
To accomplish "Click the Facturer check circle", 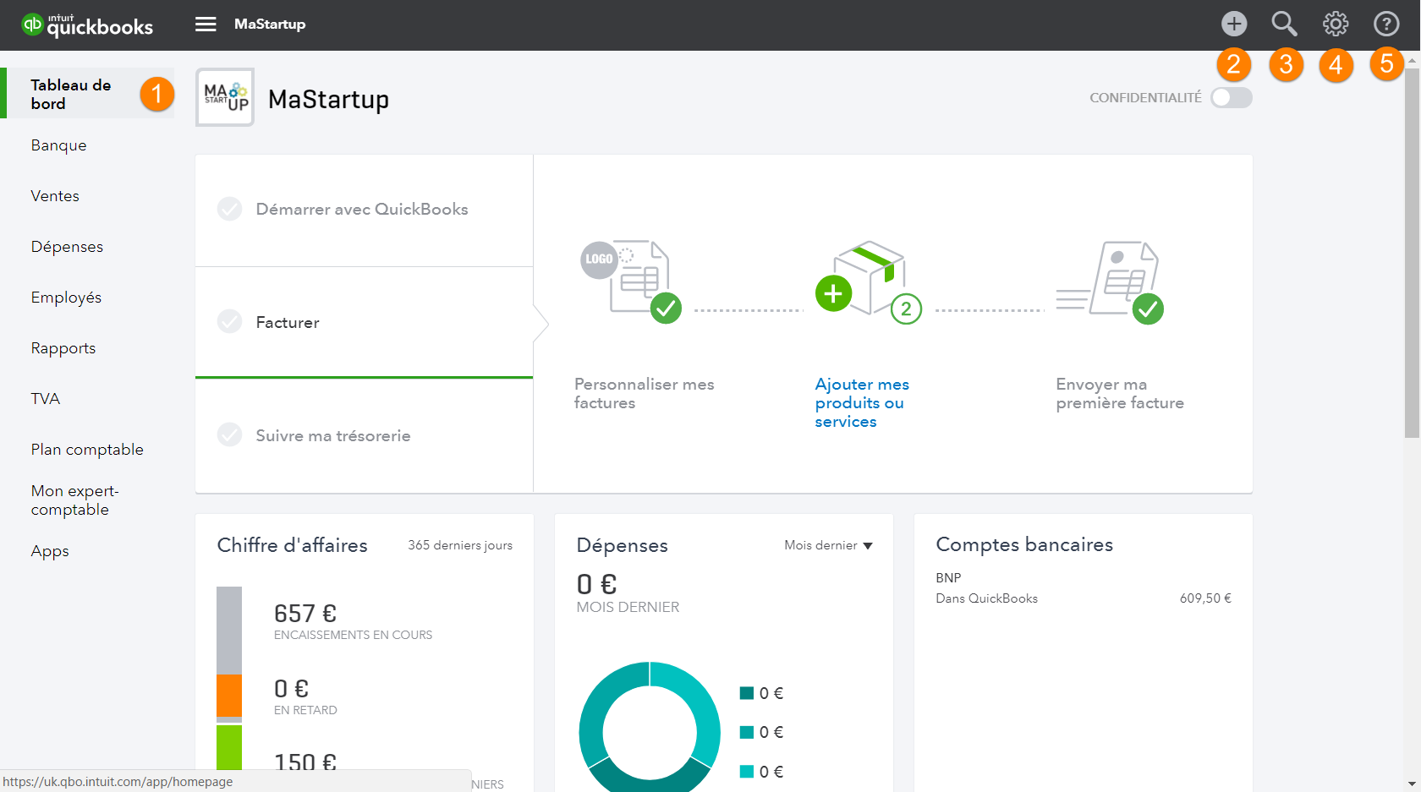I will pyautogui.click(x=229, y=321).
